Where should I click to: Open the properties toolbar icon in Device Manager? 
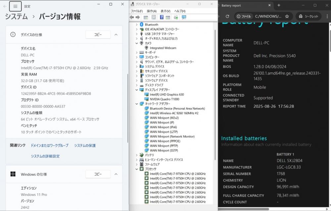click(x=154, y=17)
